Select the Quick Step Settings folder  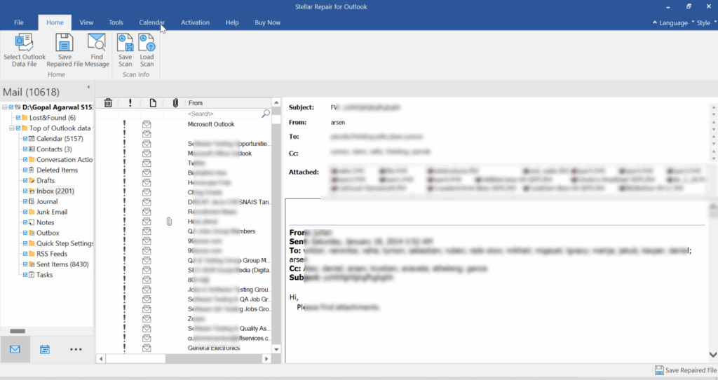[x=65, y=243]
